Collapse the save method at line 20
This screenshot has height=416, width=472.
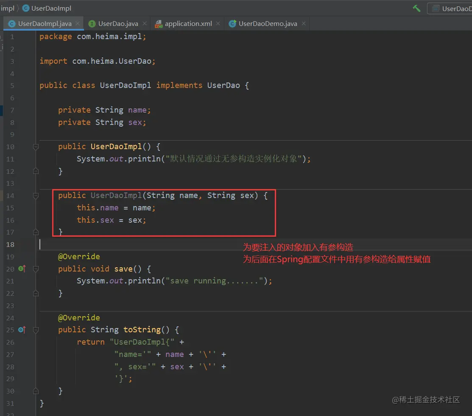click(36, 269)
